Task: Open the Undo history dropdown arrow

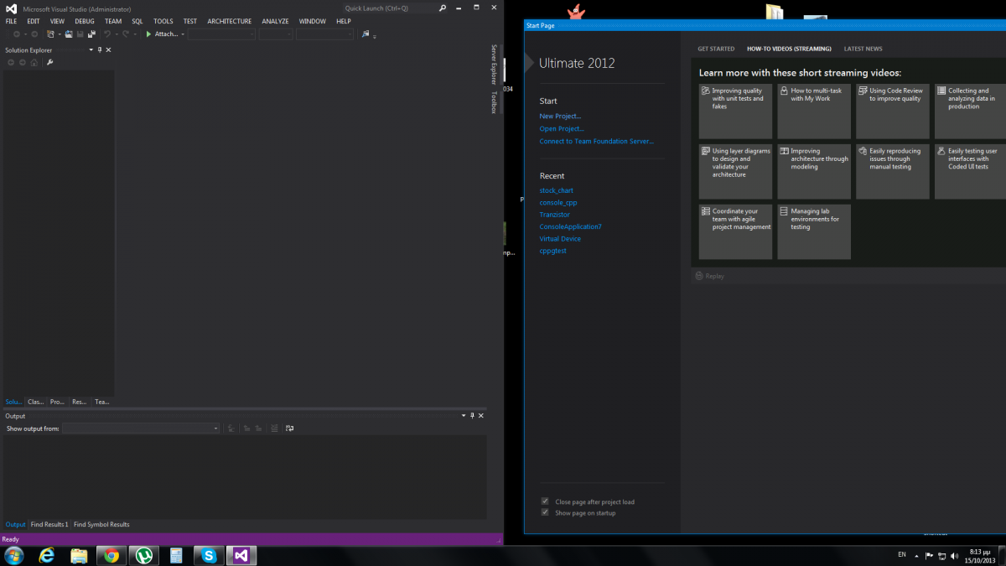Action: (116, 34)
